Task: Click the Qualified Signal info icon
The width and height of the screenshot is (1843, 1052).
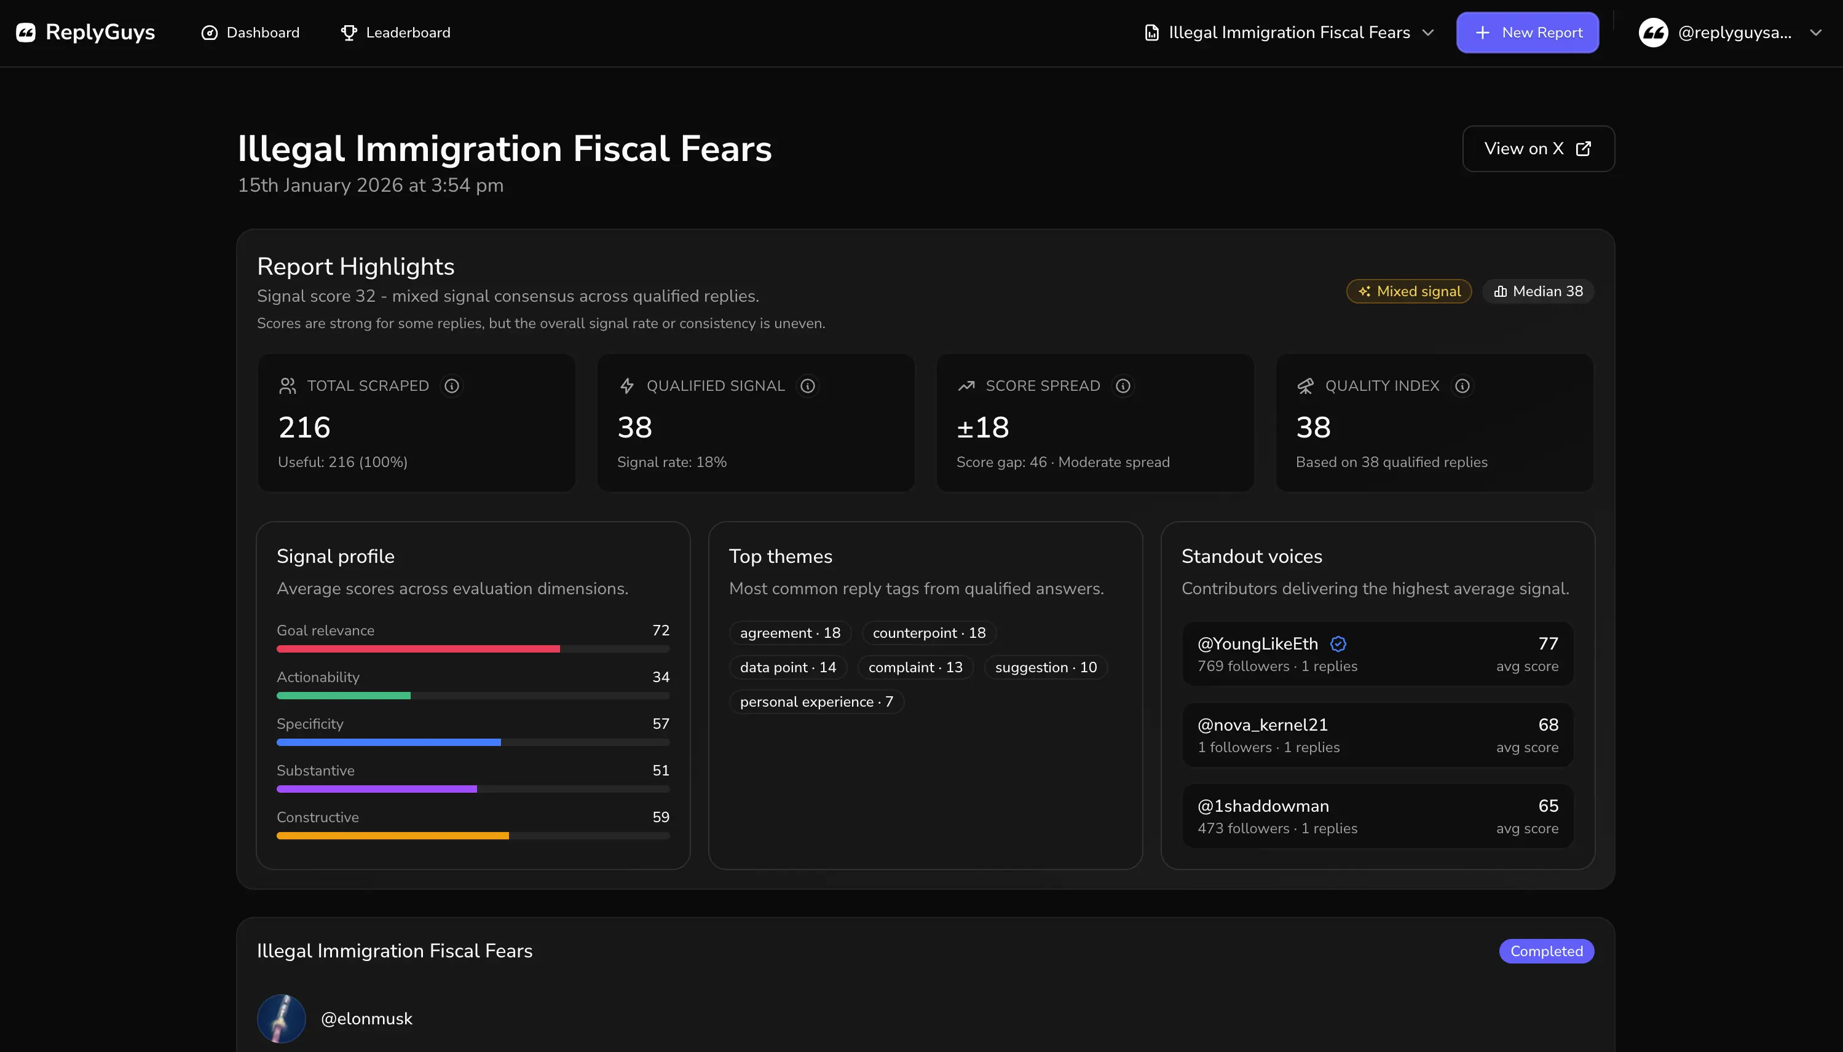Action: coord(807,386)
